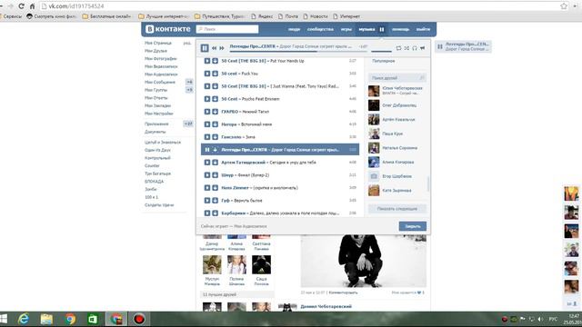Focus the VK header search box
Screen dimensions: 582x327
click(227, 29)
